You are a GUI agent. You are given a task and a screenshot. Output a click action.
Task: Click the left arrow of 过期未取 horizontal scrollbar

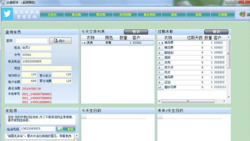click(159, 101)
